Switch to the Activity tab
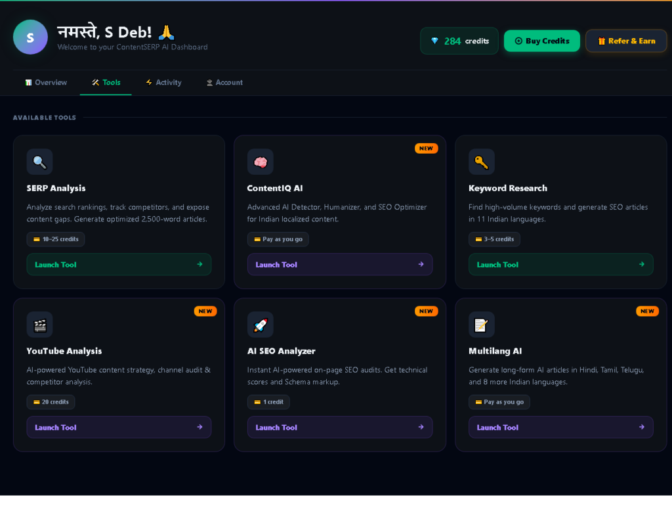Viewport: 672px width, 508px height. coord(163,82)
